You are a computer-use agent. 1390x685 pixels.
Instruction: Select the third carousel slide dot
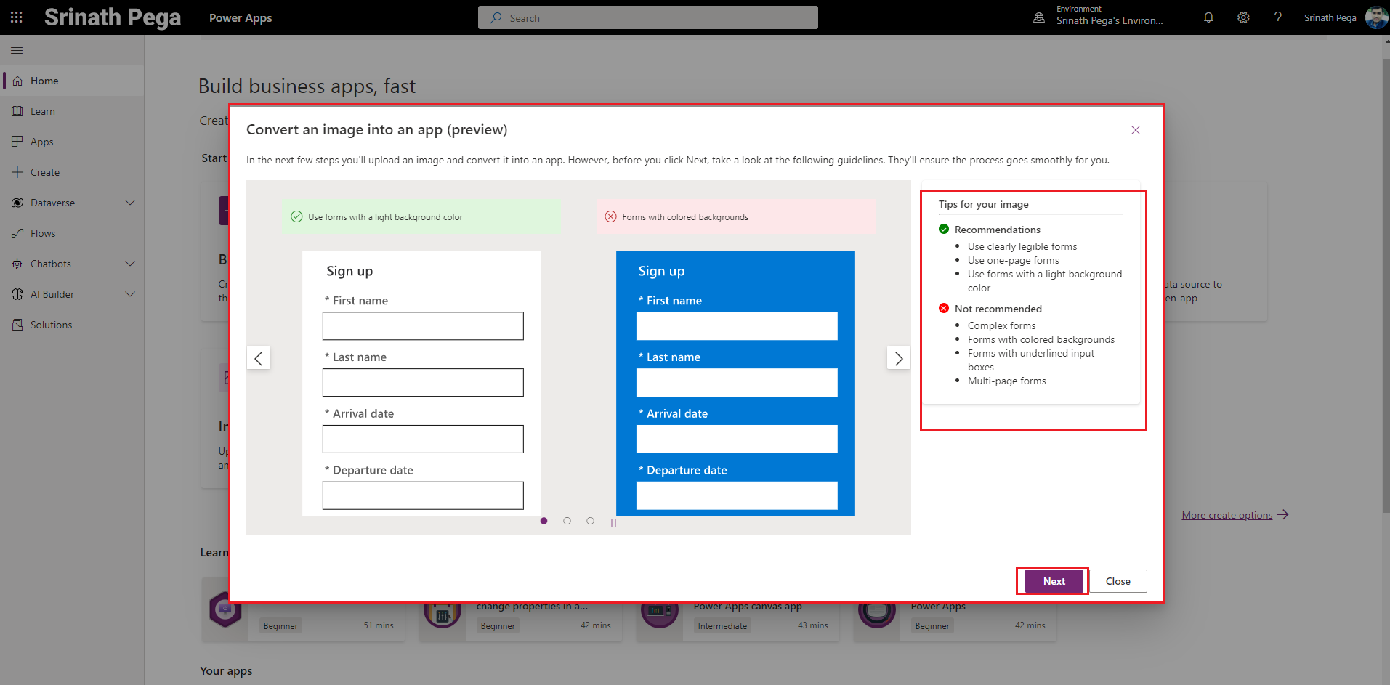point(590,521)
